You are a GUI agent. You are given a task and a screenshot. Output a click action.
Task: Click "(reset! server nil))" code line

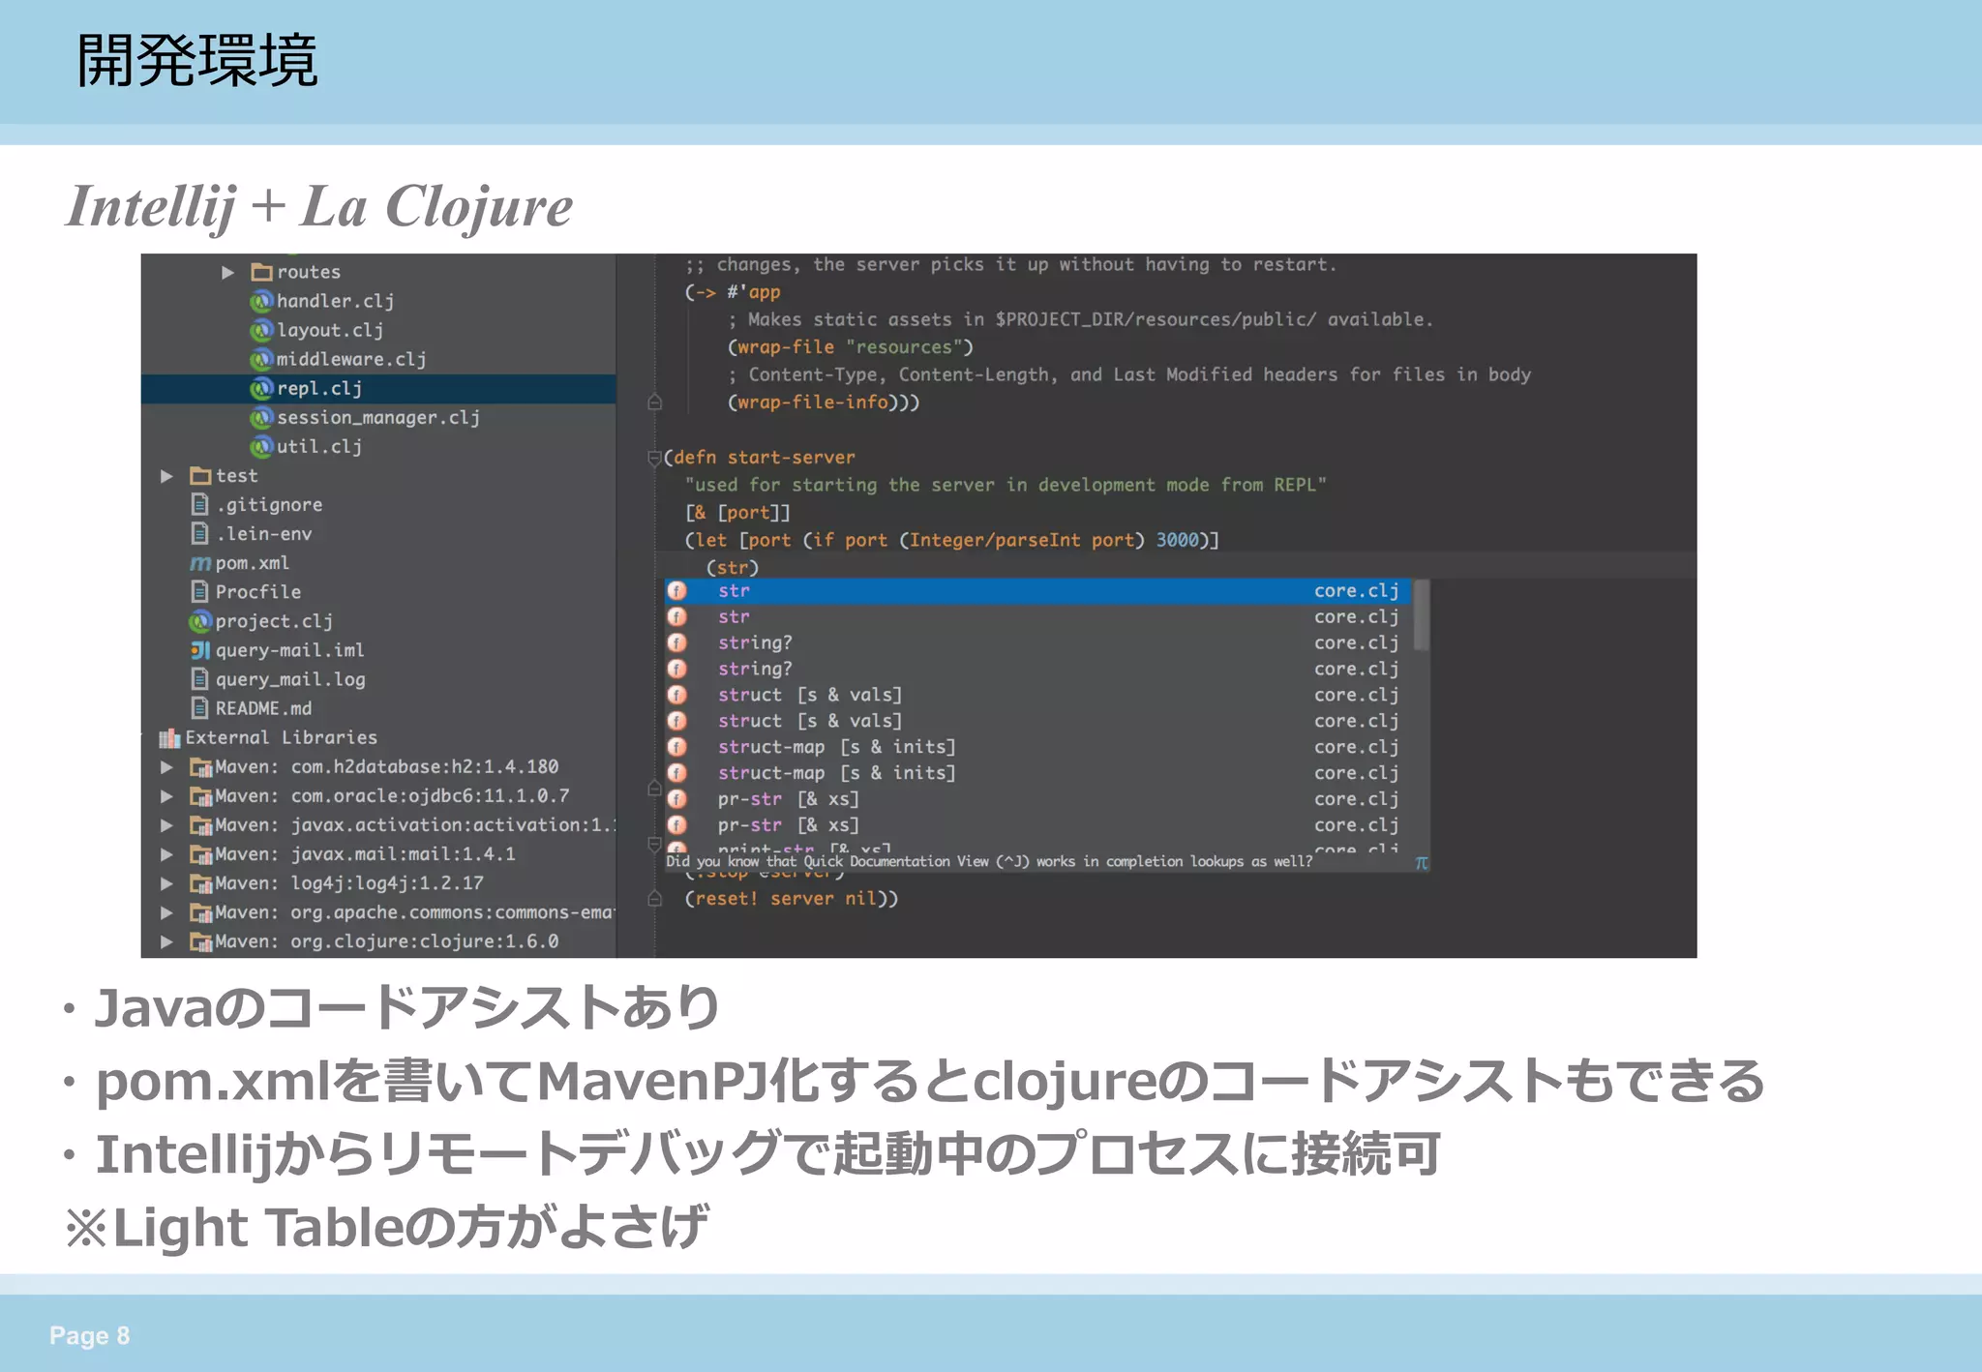tap(792, 899)
